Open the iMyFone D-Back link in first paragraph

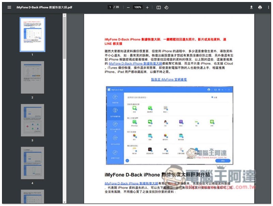pyautogui.click(x=135, y=63)
